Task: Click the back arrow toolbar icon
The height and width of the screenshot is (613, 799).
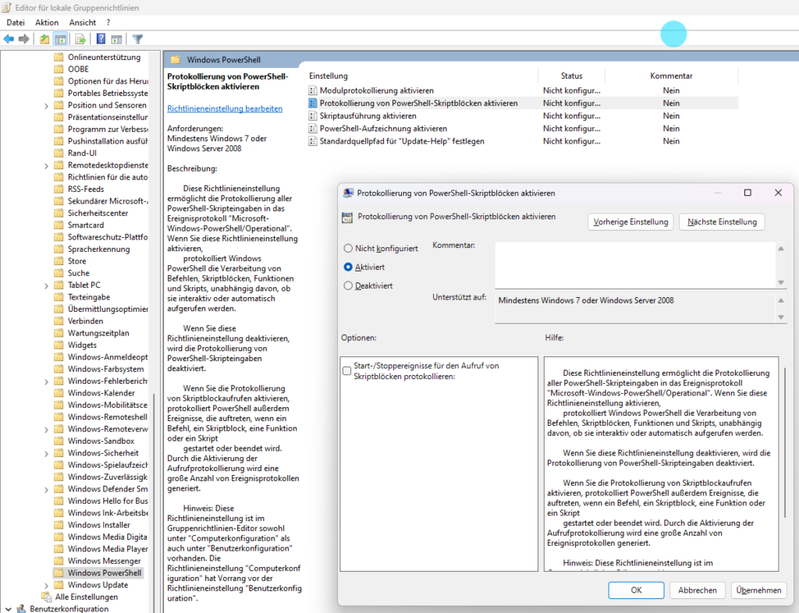Action: click(x=9, y=39)
